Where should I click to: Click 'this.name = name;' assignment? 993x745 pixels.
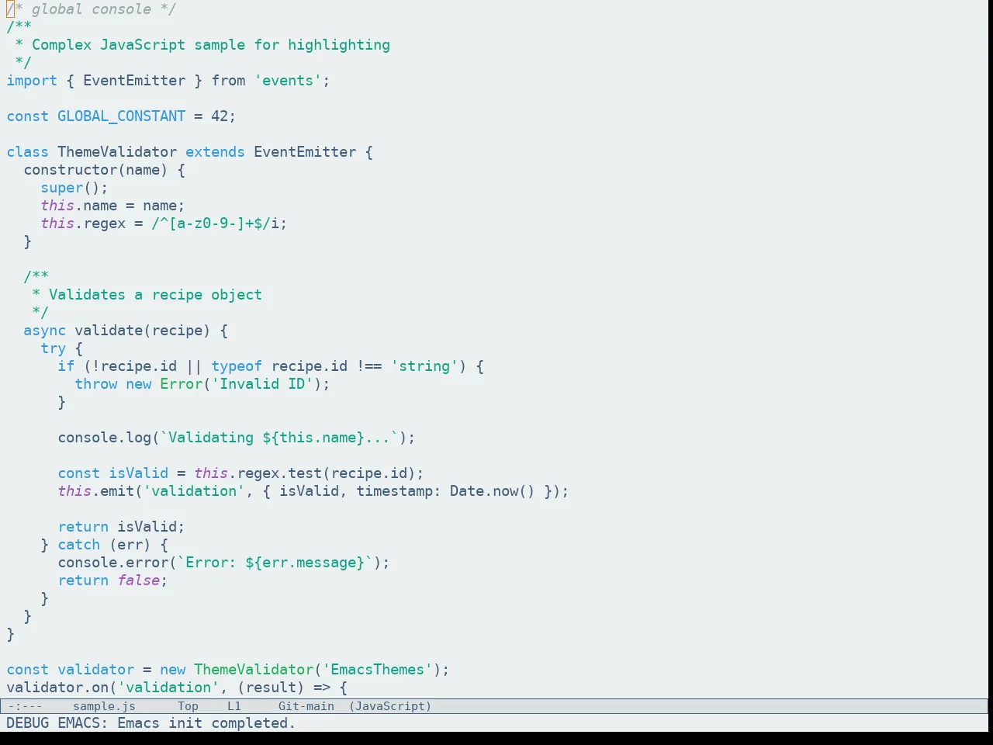pos(113,206)
